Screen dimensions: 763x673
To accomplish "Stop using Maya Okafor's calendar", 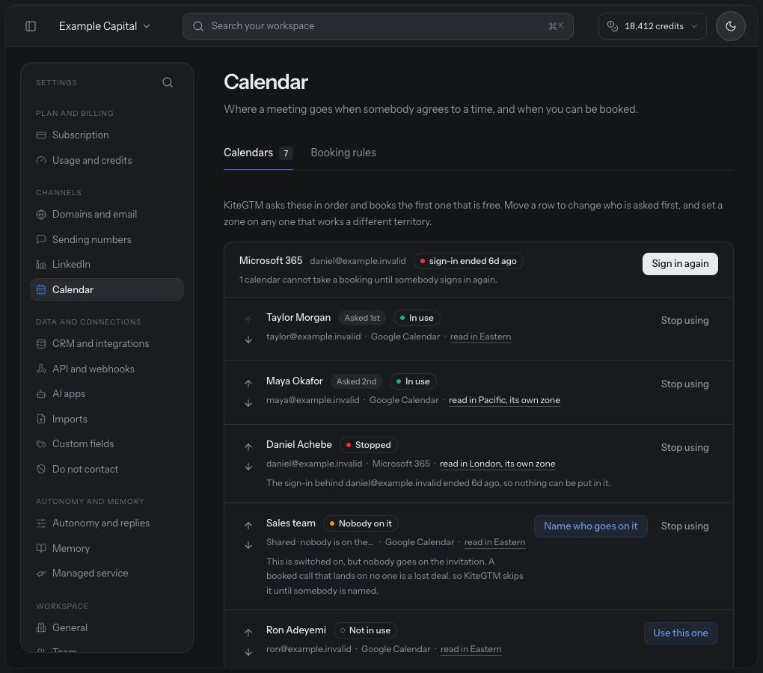I will coord(684,384).
